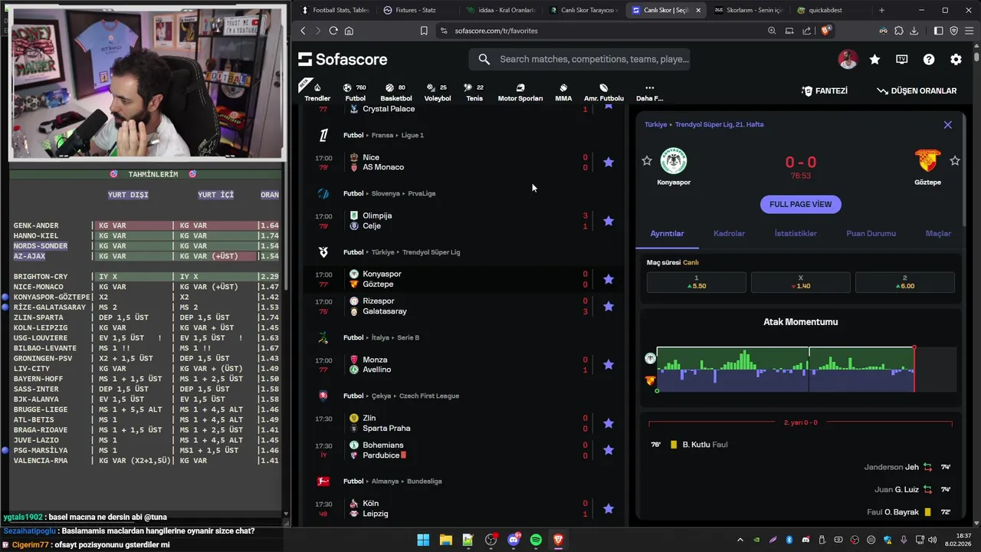Toggle favorite star for Monza vs Avellino
981x552 pixels.
coord(609,364)
